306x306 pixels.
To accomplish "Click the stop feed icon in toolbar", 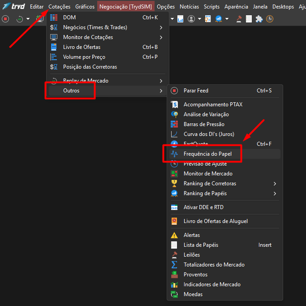I will click(x=5, y=19).
